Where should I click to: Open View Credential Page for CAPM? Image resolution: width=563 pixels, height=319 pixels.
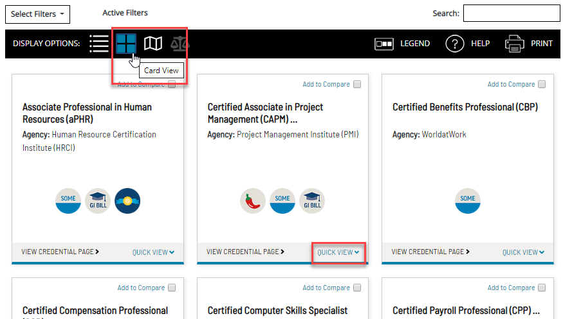click(245, 252)
